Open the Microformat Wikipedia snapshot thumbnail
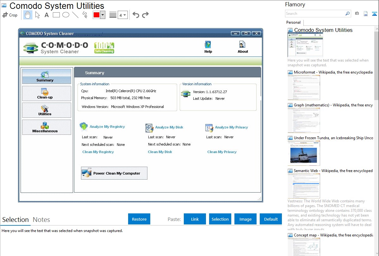The image size is (379, 256). pos(304,87)
